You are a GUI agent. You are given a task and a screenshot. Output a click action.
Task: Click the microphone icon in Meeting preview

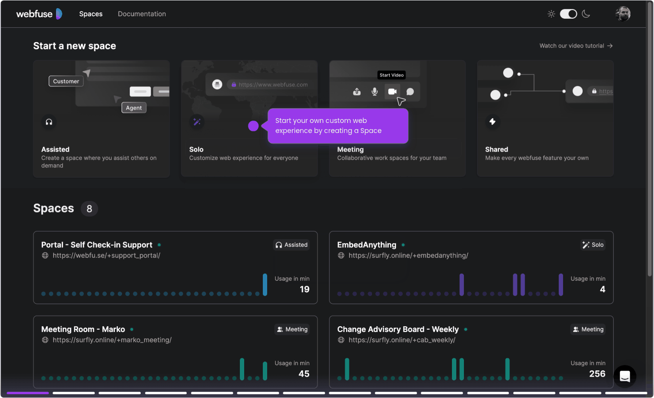coord(375,91)
